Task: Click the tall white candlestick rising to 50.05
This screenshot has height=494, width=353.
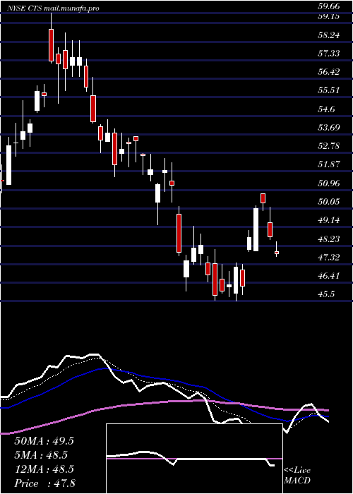Action: [x=256, y=229]
